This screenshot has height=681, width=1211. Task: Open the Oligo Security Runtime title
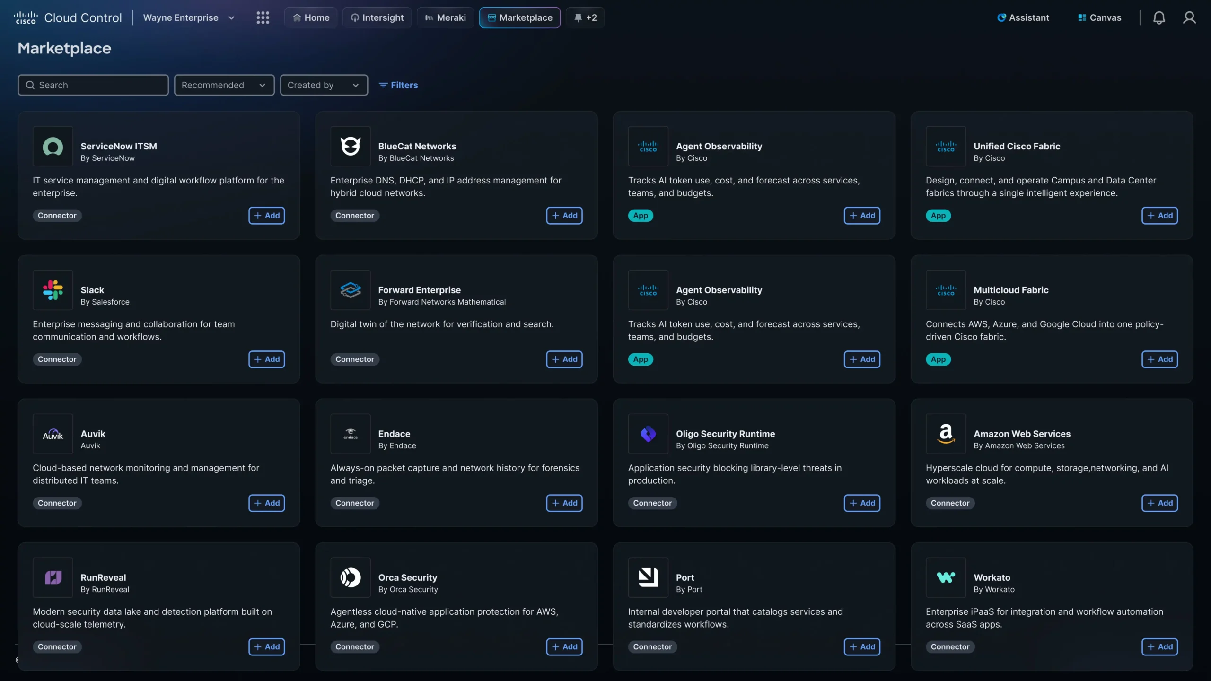tap(725, 434)
